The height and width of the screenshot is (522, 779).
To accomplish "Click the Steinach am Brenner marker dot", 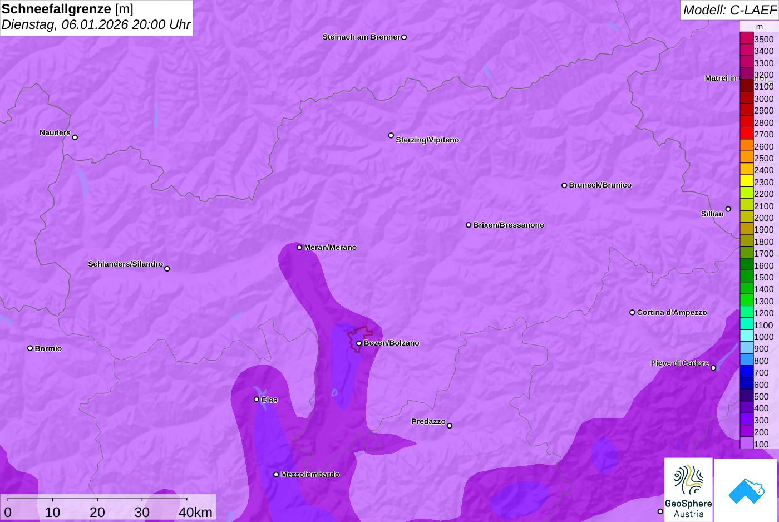I will coord(404,37).
